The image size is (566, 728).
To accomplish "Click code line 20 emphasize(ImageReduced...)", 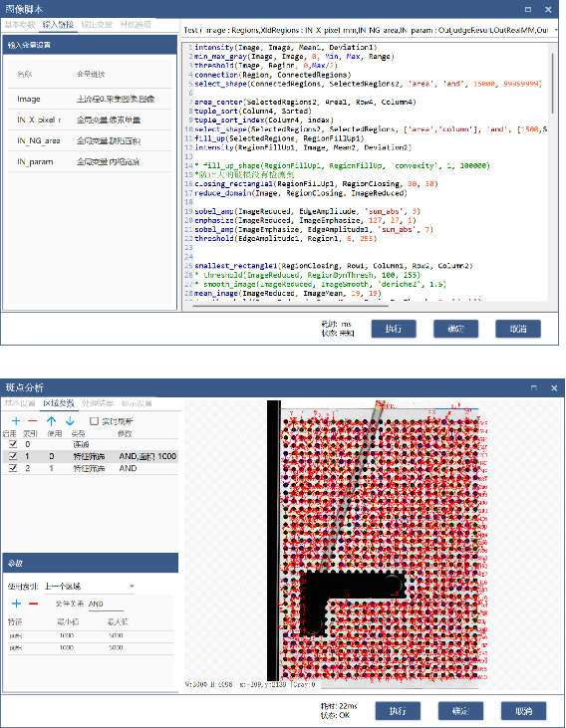I will point(305,220).
